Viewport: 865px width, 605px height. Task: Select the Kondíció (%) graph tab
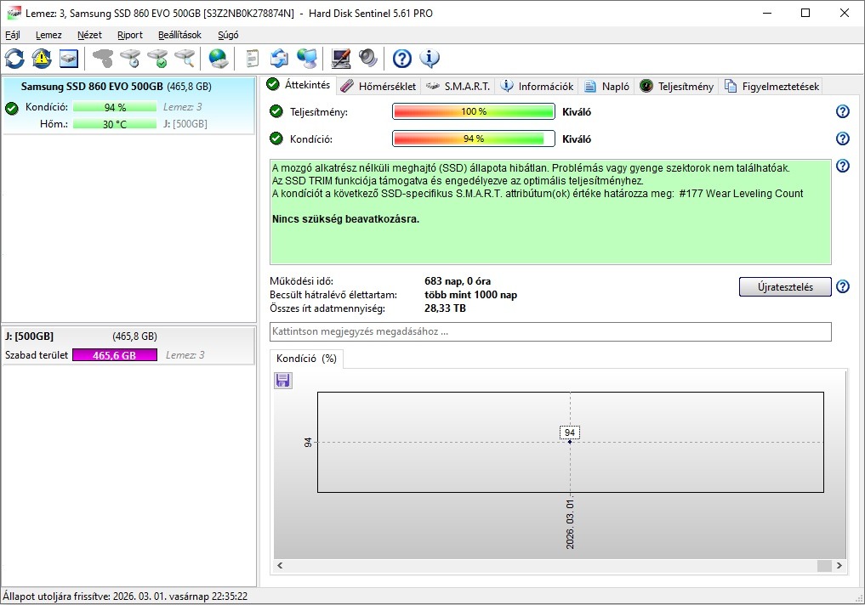pos(306,359)
